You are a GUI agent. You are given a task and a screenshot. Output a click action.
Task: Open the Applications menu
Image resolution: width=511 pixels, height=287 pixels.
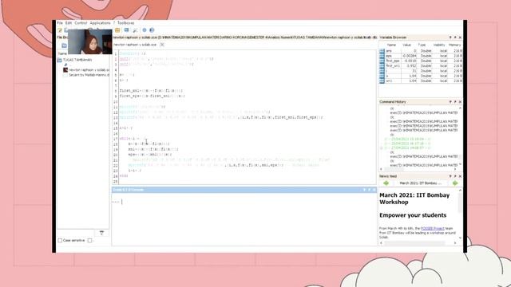click(100, 23)
